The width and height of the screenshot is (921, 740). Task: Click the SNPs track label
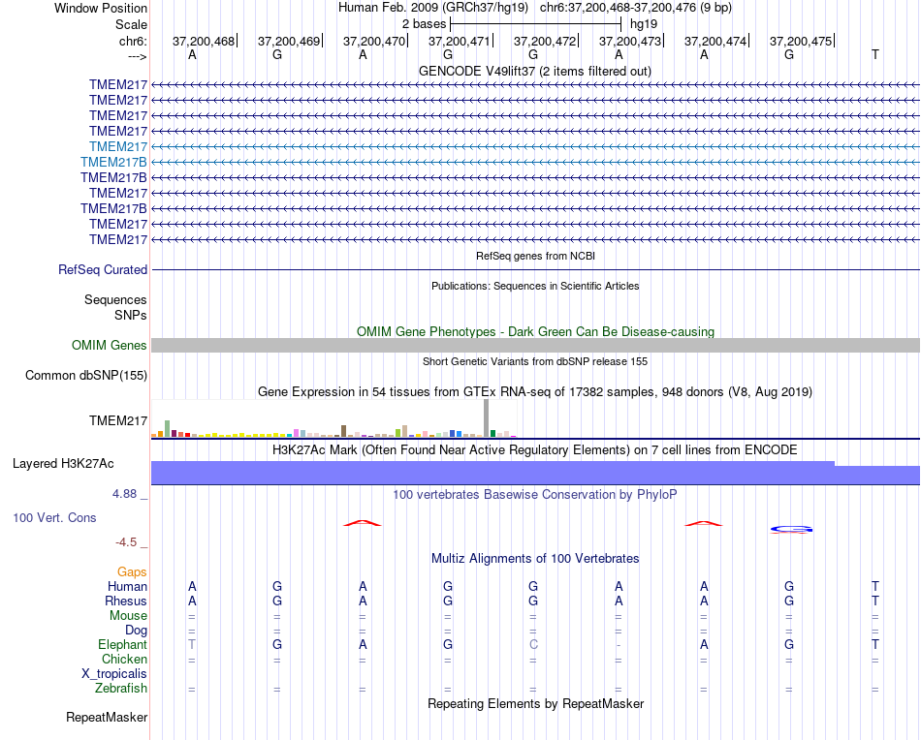click(131, 315)
